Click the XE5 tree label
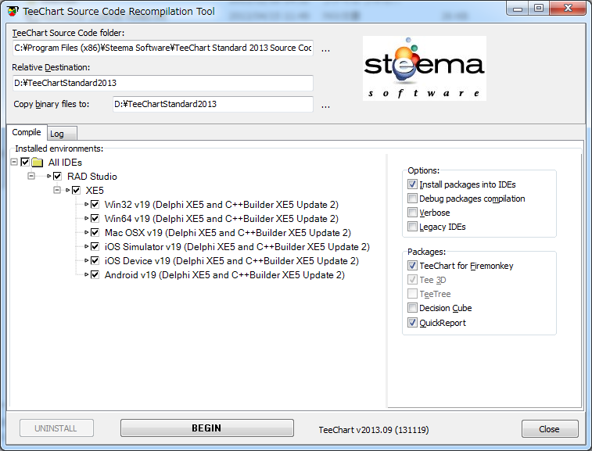592x451 pixels. coord(95,190)
